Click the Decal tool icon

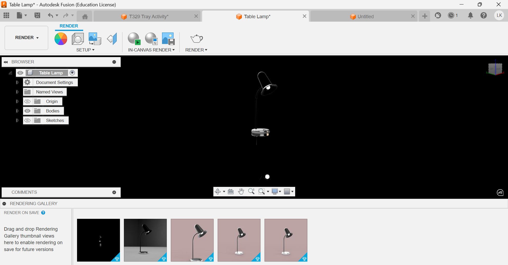95,39
